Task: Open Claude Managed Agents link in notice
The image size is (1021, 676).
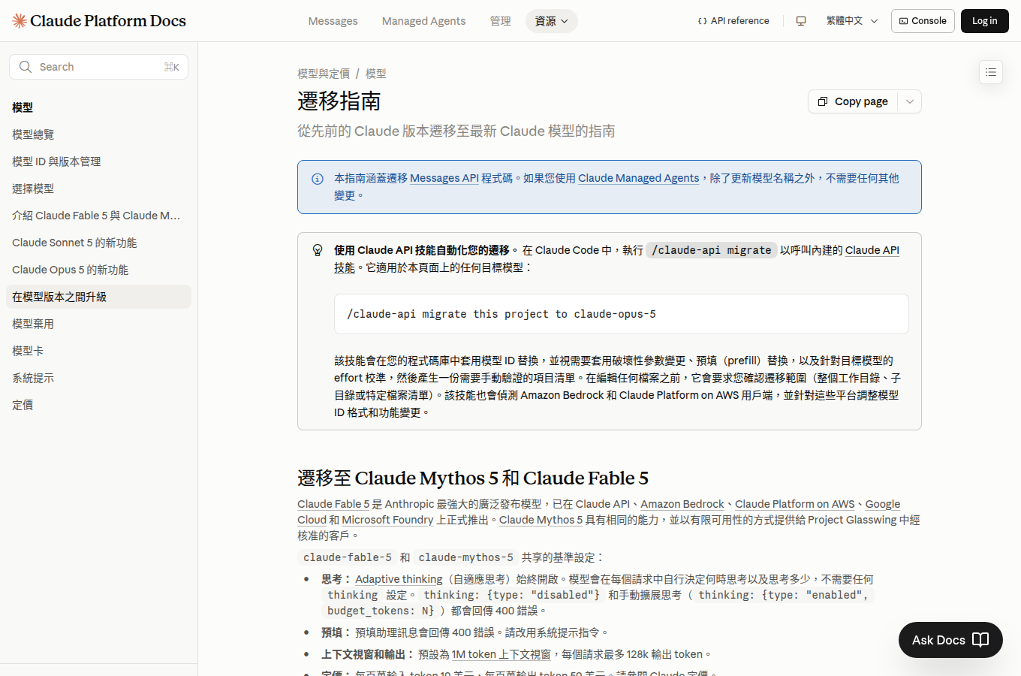Action: tap(638, 178)
